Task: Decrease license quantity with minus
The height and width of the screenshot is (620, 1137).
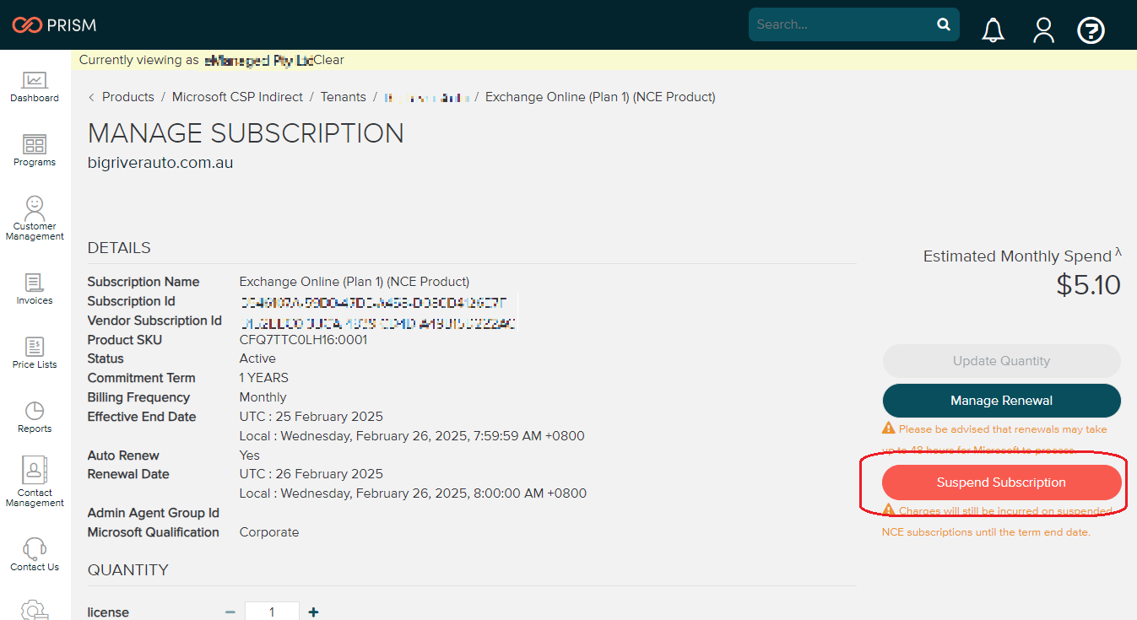Action: tap(230, 612)
